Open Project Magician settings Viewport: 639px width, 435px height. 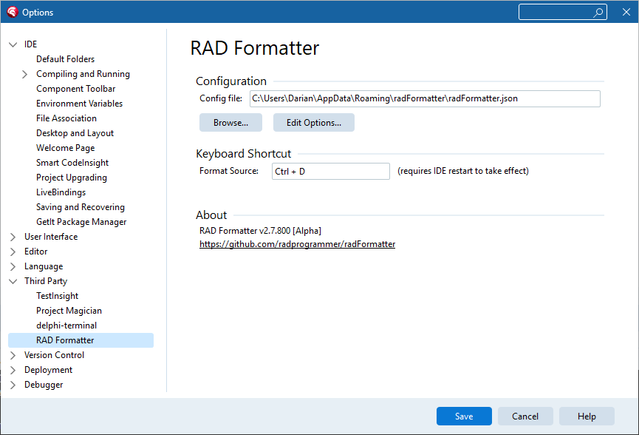tap(69, 311)
